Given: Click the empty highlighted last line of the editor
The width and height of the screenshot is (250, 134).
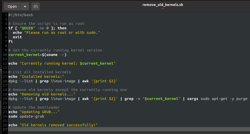Looking at the screenshot, I should (127, 129).
